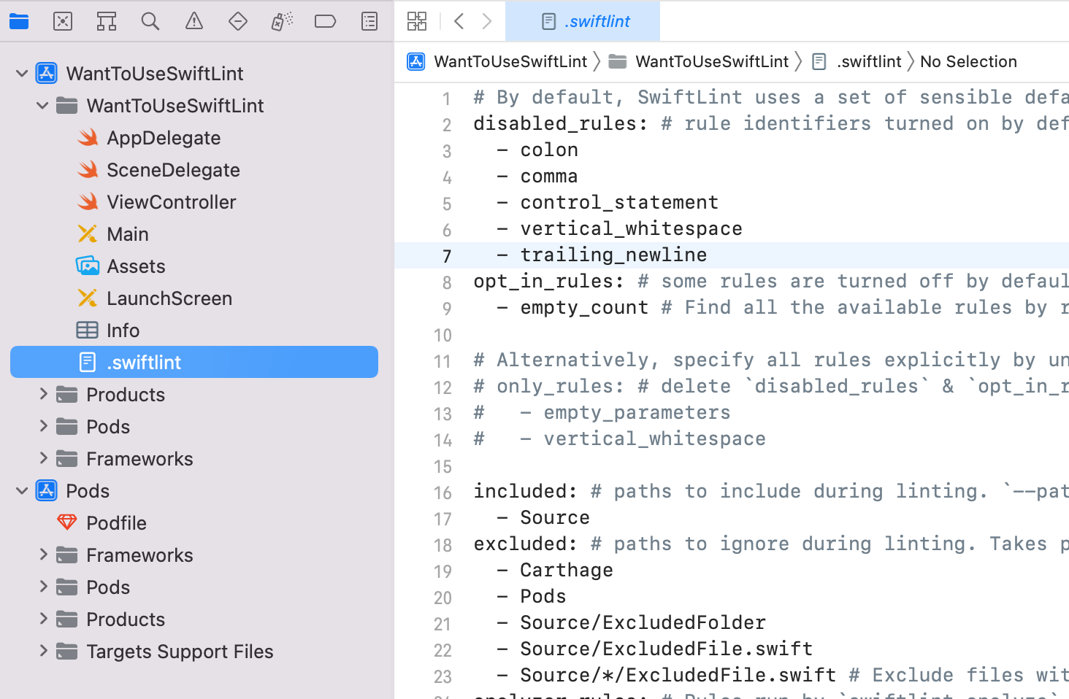This screenshot has height=699, width=1069.
Task: Open the Report navigator
Action: [369, 21]
